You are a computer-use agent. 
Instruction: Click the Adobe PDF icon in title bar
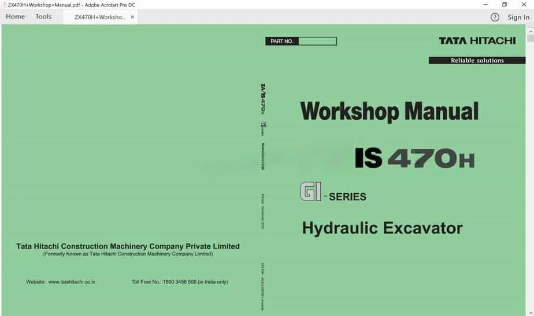pos(4,5)
